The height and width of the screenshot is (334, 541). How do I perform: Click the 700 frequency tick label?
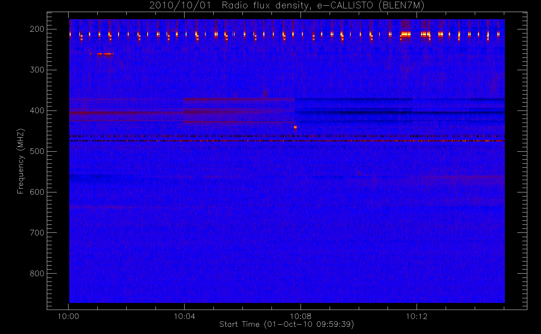(37, 233)
